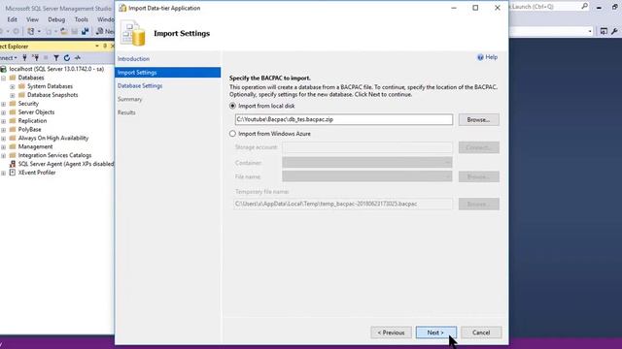
Task: Click the Help question mark icon
Action: coord(480,57)
